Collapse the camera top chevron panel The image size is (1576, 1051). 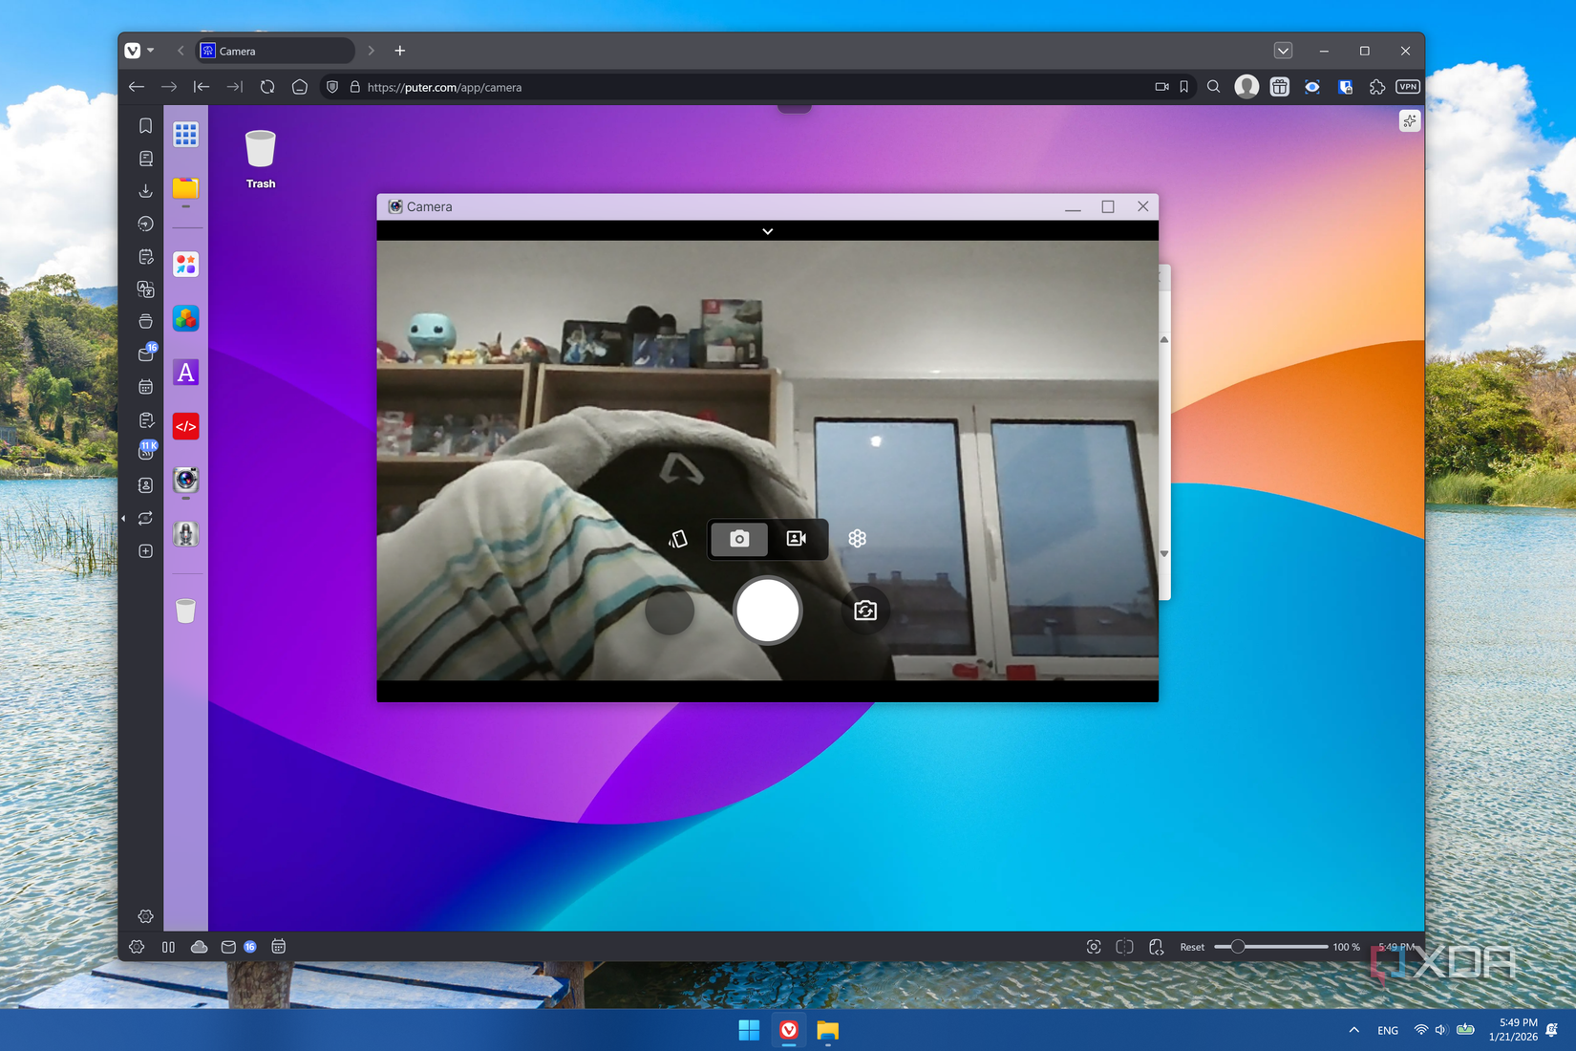point(768,231)
